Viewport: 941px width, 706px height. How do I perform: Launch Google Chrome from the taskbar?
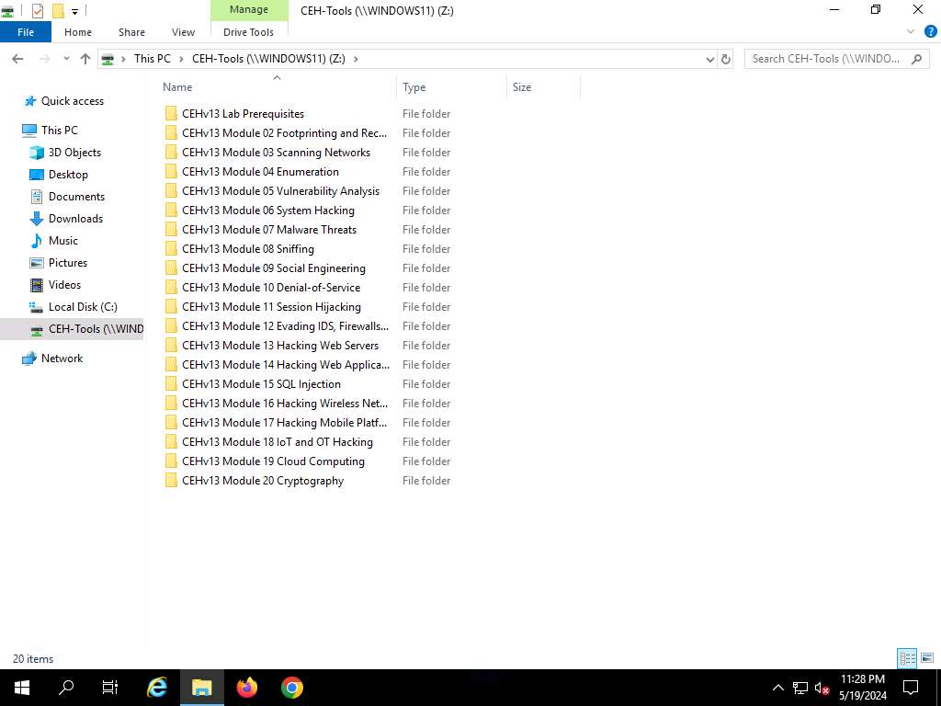click(x=292, y=688)
